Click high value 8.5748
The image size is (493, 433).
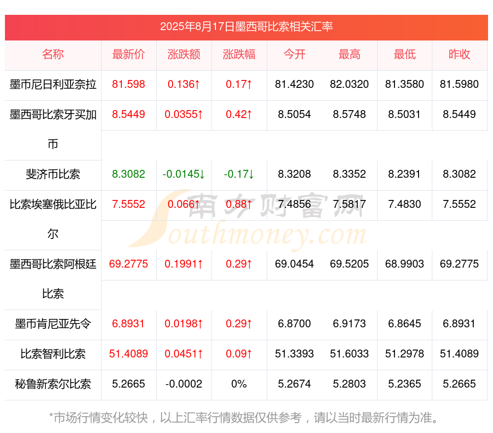click(350, 115)
